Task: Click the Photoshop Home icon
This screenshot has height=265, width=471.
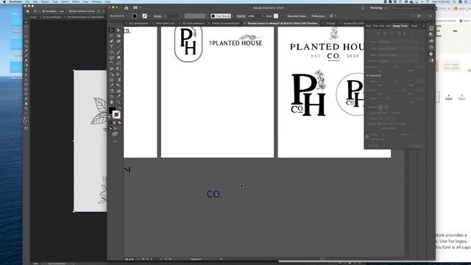Action: pyautogui.click(x=28, y=11)
